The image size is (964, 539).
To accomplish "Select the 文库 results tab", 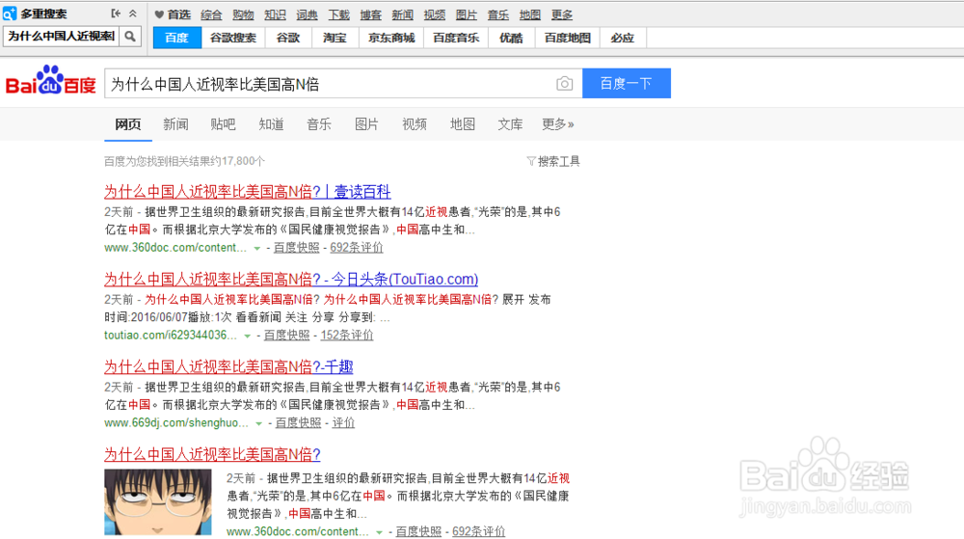I will pyautogui.click(x=510, y=124).
